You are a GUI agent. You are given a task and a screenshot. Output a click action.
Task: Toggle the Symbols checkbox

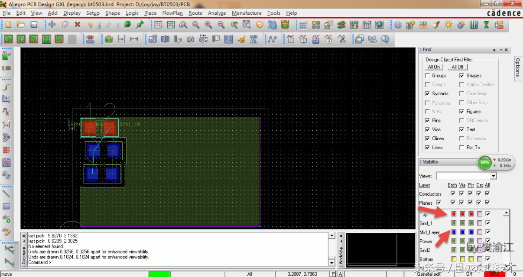(428, 93)
